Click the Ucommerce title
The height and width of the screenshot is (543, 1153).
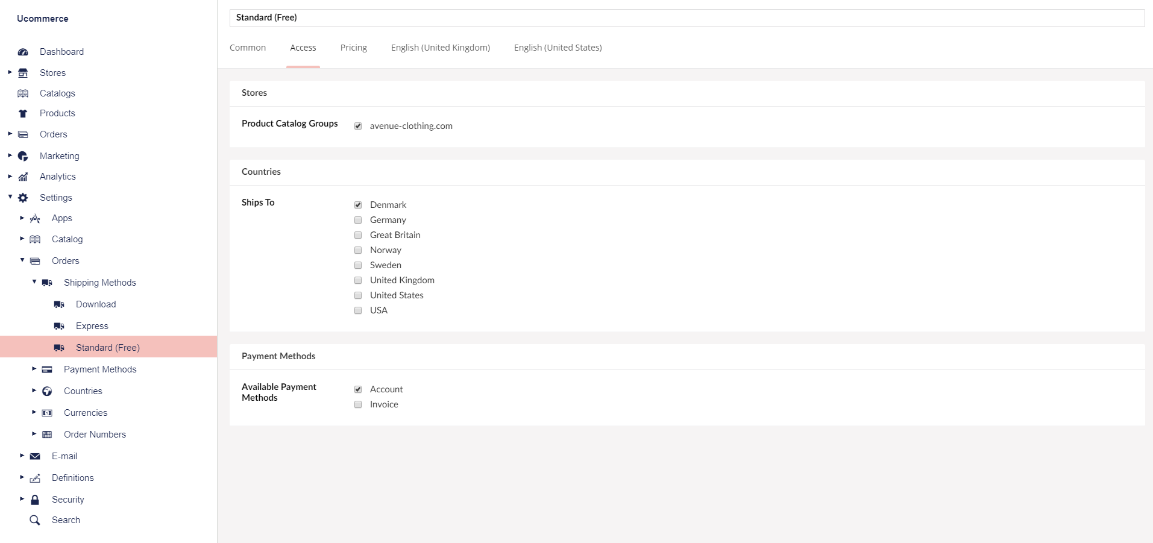coord(43,19)
